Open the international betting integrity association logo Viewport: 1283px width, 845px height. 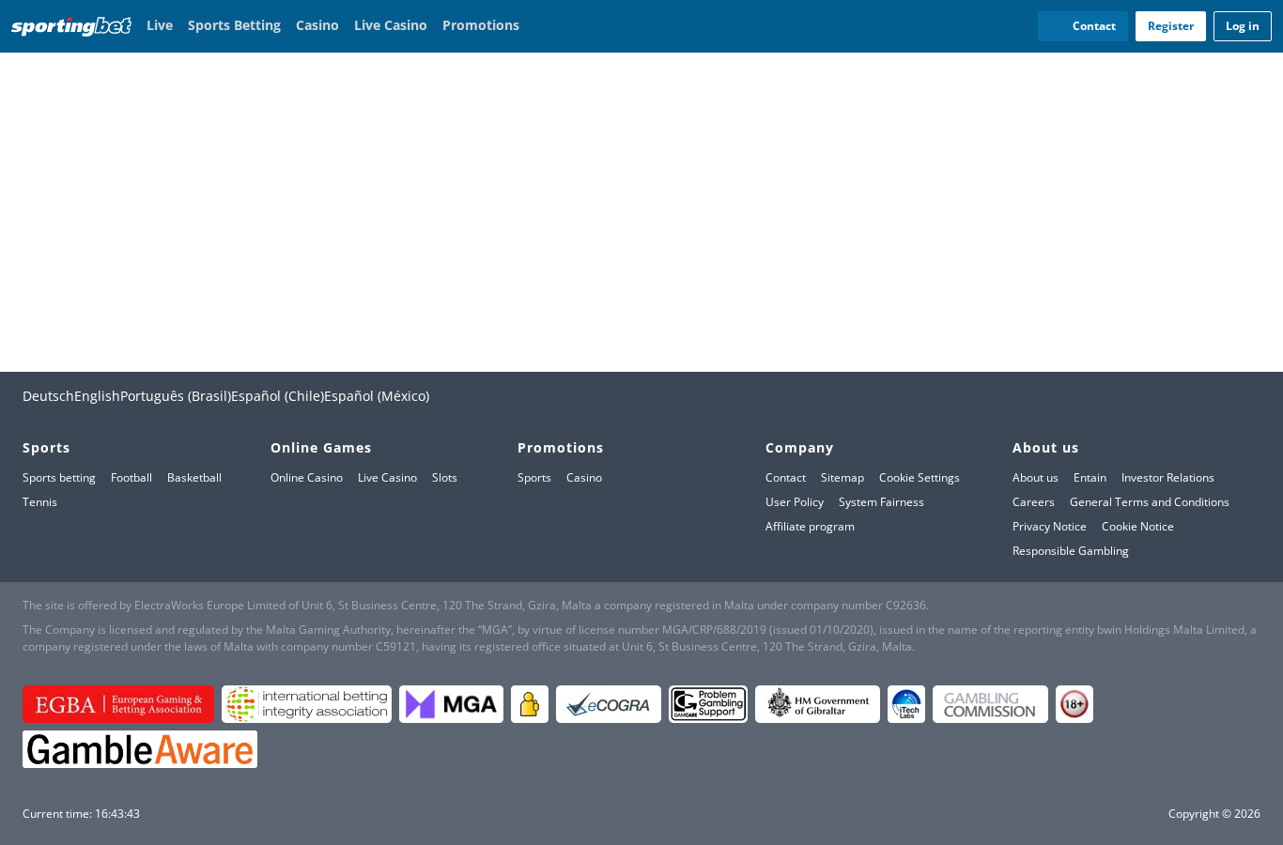306,704
